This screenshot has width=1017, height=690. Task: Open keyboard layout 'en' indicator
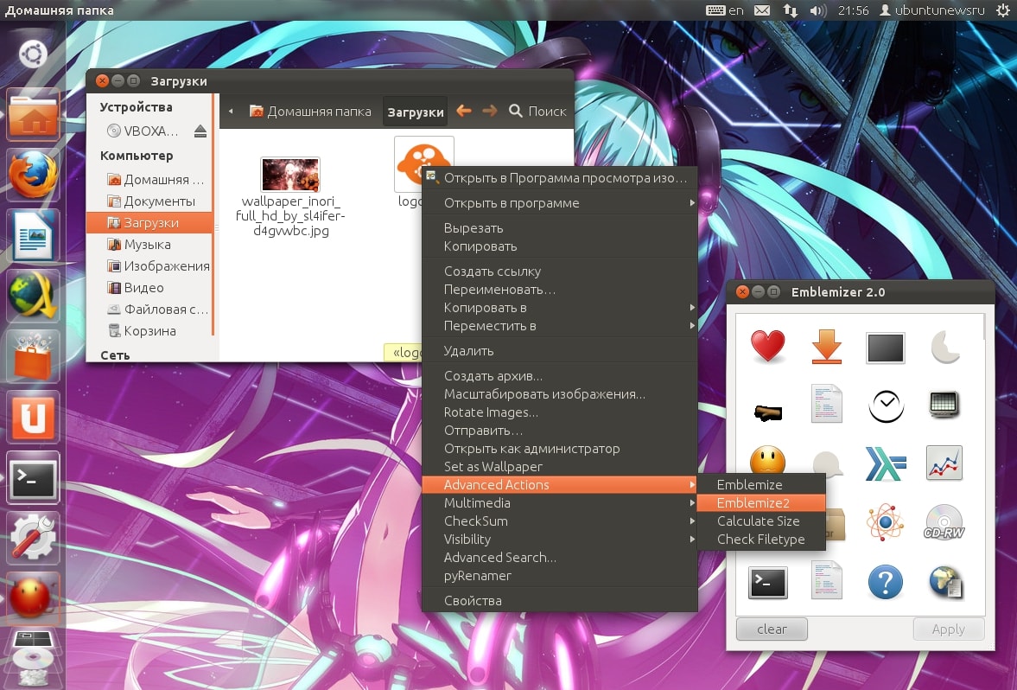[x=724, y=10]
